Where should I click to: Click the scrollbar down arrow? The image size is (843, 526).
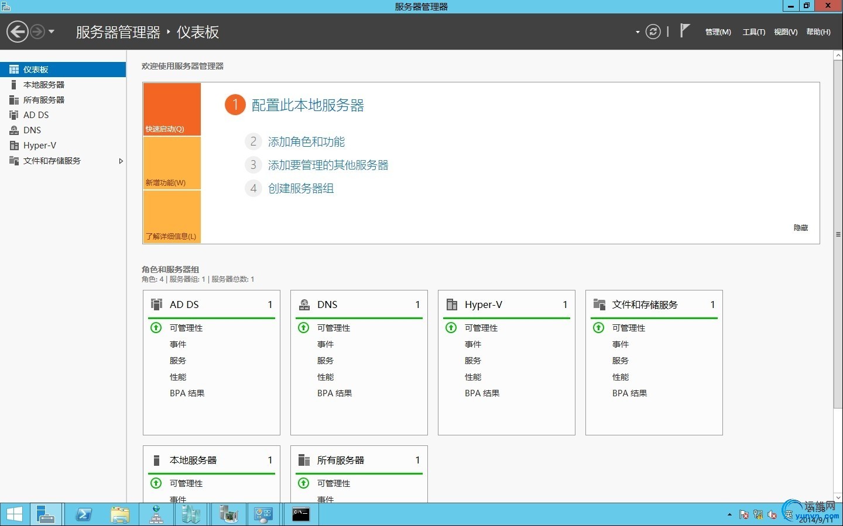click(x=838, y=497)
